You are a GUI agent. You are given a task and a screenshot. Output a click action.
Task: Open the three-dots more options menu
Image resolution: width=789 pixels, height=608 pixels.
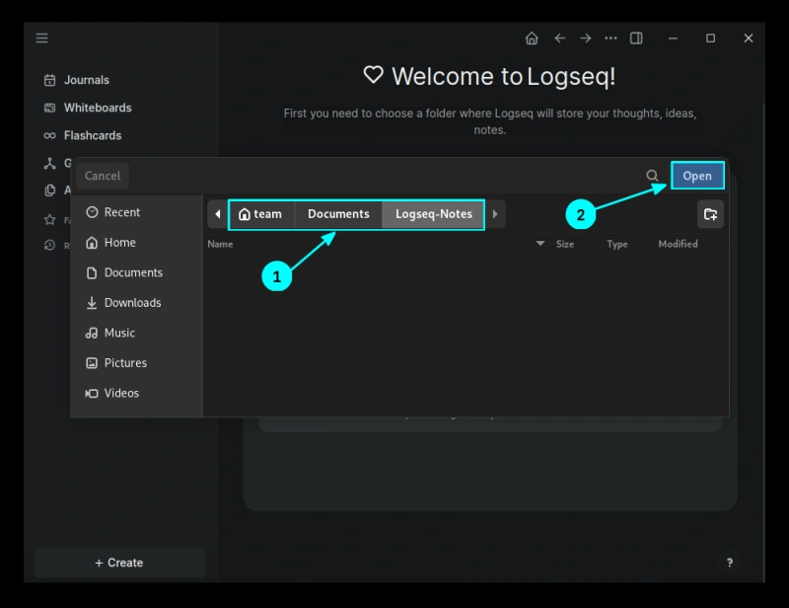tap(610, 38)
